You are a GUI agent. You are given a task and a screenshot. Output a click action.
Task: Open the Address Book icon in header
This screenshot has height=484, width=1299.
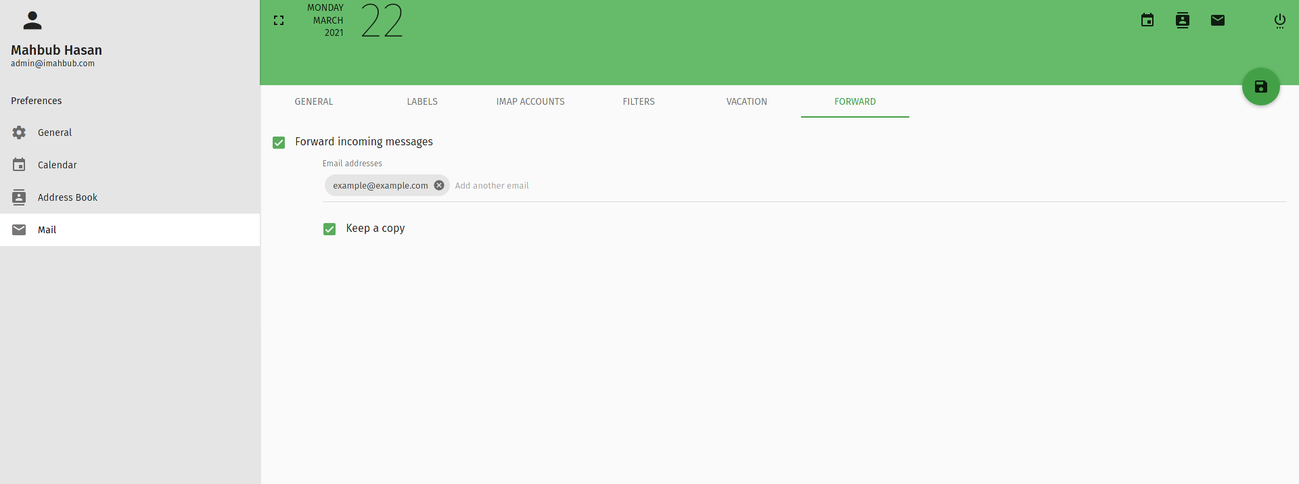tap(1183, 20)
